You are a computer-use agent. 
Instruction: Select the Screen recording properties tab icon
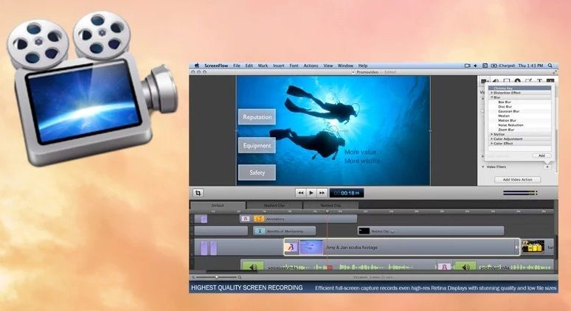pos(507,81)
